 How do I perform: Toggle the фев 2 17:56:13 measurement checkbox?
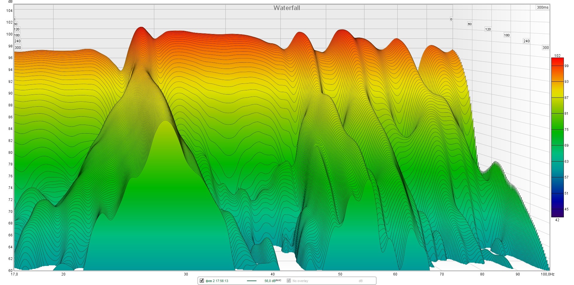click(x=202, y=281)
